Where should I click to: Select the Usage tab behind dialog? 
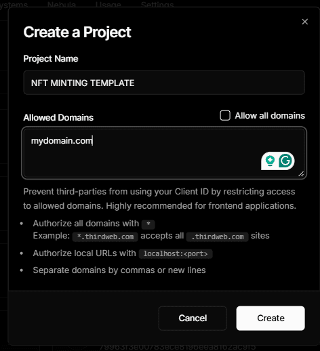pos(108,4)
